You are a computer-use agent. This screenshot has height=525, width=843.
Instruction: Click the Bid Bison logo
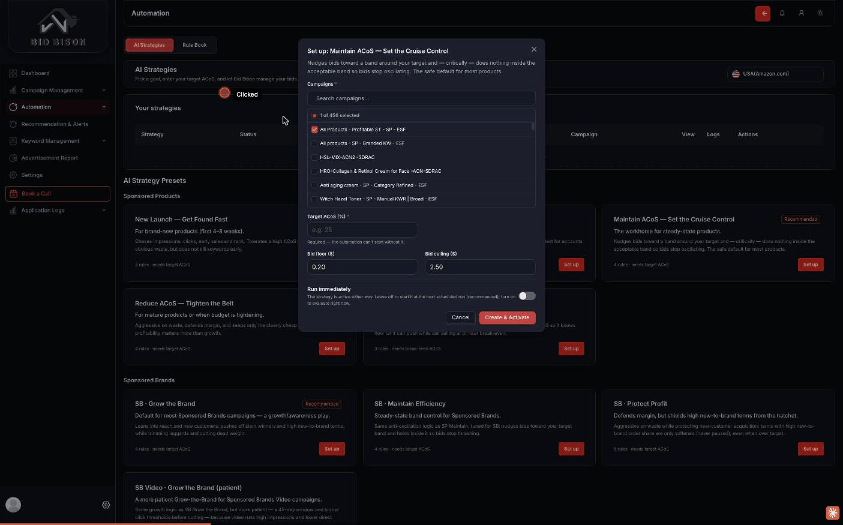[x=58, y=27]
